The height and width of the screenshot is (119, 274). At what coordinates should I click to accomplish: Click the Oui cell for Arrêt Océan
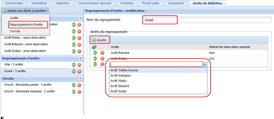coord(237,58)
